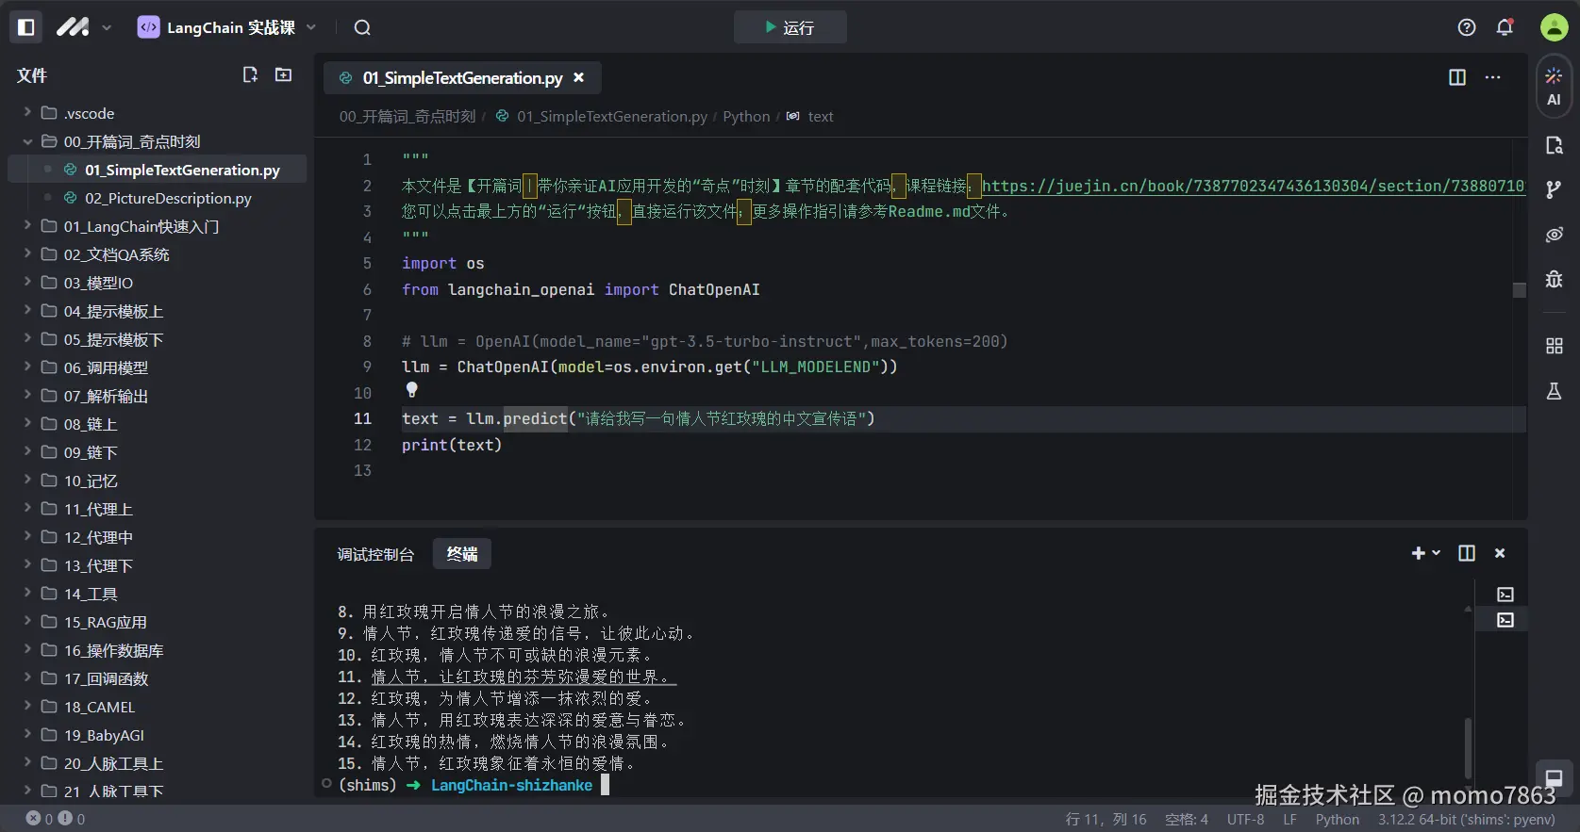
Task: Toggle terminal panel split layout
Action: [1466, 553]
